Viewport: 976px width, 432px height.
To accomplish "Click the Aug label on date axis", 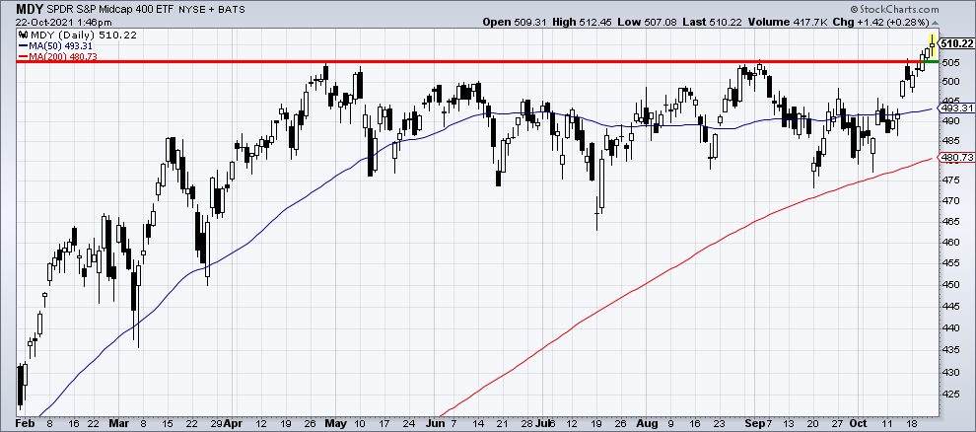I will click(650, 422).
